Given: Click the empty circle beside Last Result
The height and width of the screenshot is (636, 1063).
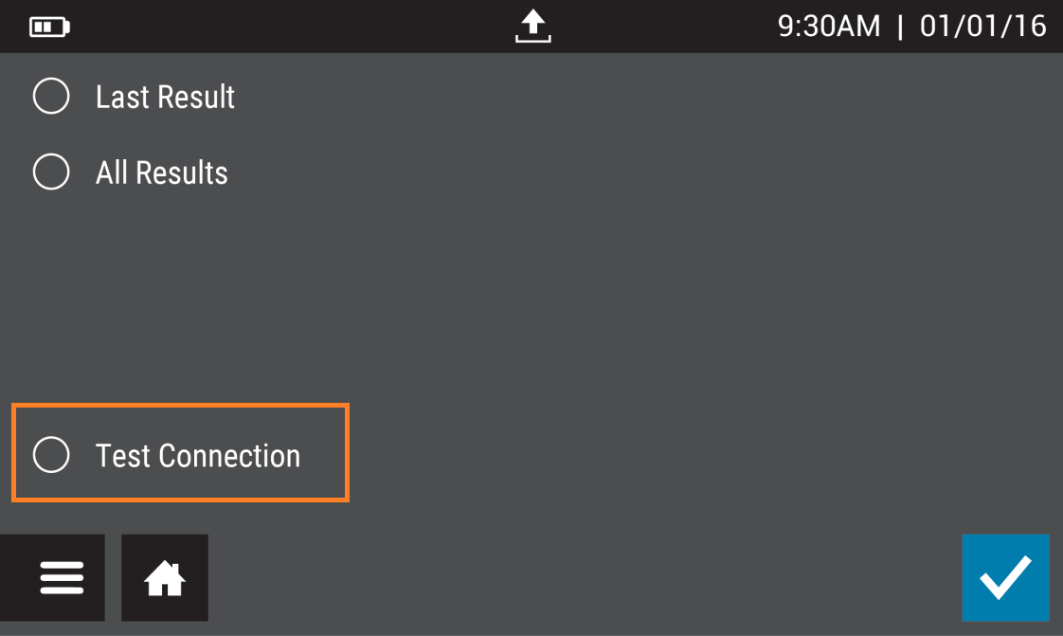Looking at the screenshot, I should pyautogui.click(x=51, y=97).
